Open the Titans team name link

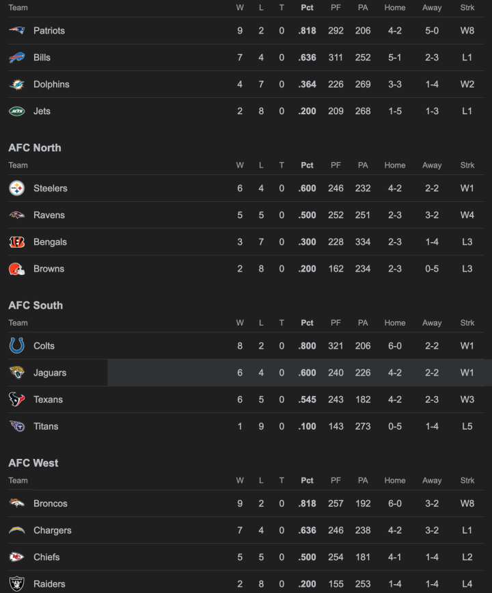(x=46, y=426)
